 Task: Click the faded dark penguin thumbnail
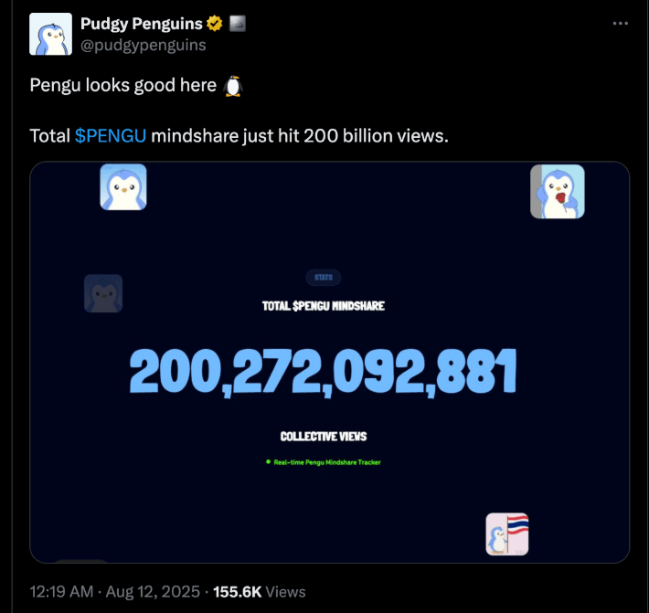point(103,293)
